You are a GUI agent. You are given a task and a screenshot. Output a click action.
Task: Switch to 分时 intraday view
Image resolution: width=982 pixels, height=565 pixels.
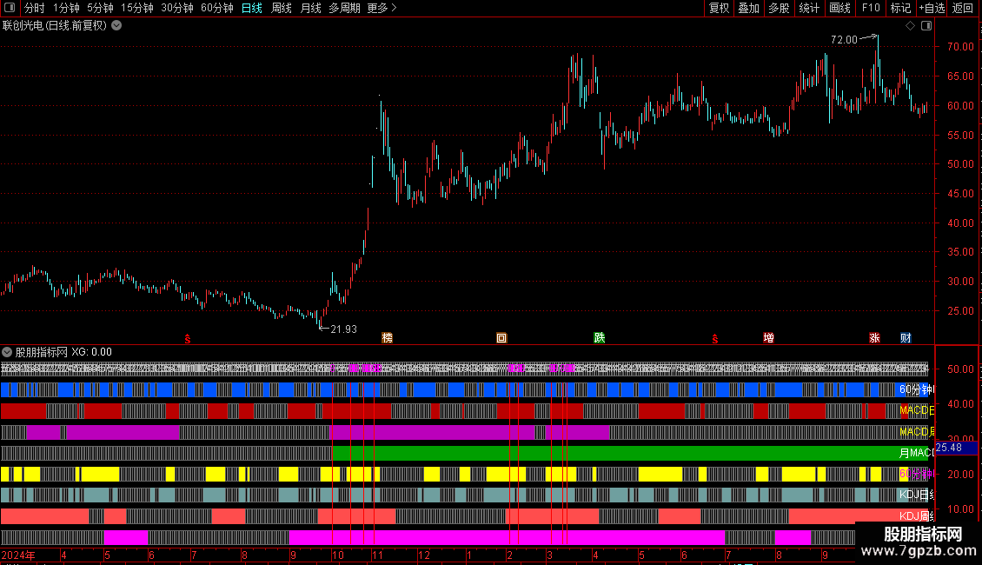35,8
